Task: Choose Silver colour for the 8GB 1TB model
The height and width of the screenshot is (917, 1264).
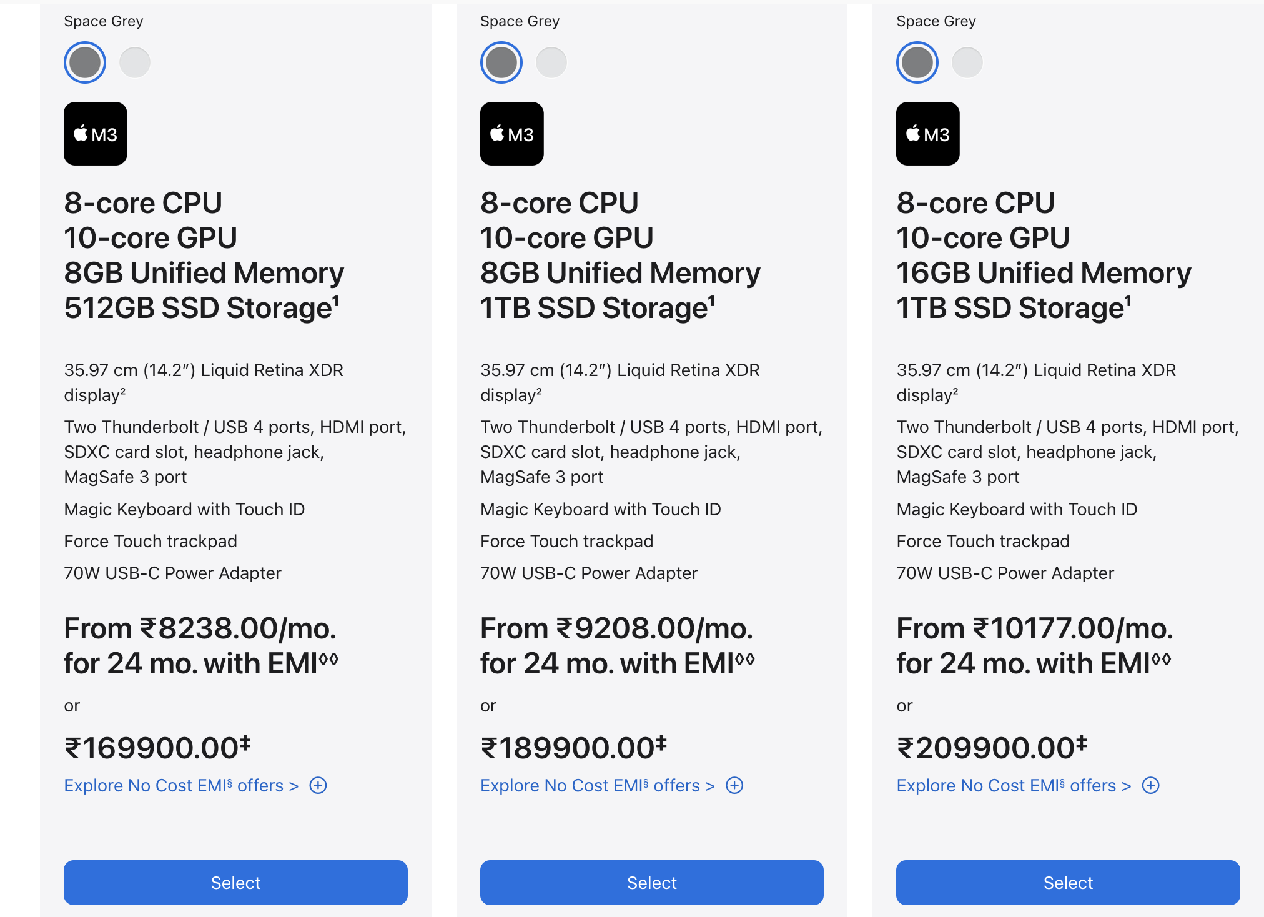Action: coord(551,62)
